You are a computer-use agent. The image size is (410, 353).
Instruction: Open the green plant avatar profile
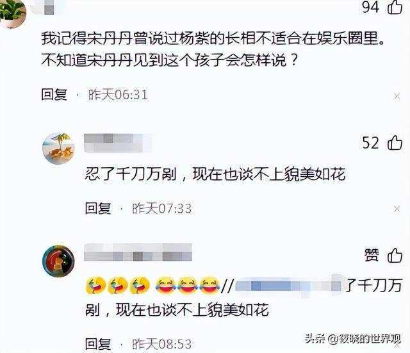click(x=13, y=13)
